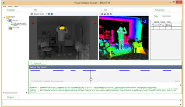Screen dimensions: 185x107
Task: Open the File menu
Action: [4, 6]
